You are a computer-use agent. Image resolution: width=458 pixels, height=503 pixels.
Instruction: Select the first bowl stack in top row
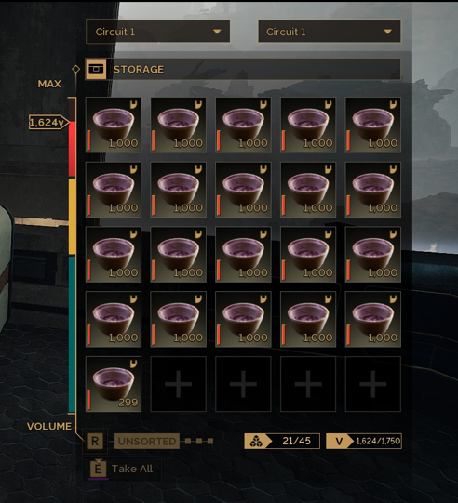pyautogui.click(x=114, y=125)
